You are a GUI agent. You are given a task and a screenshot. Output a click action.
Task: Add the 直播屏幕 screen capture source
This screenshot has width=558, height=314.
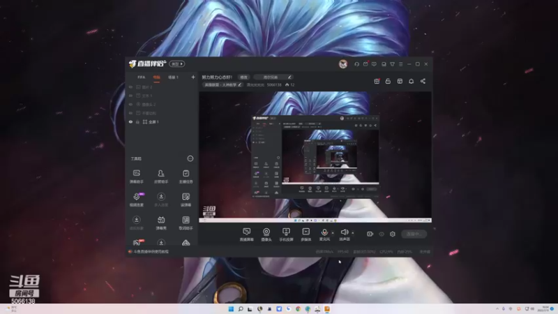[247, 234]
